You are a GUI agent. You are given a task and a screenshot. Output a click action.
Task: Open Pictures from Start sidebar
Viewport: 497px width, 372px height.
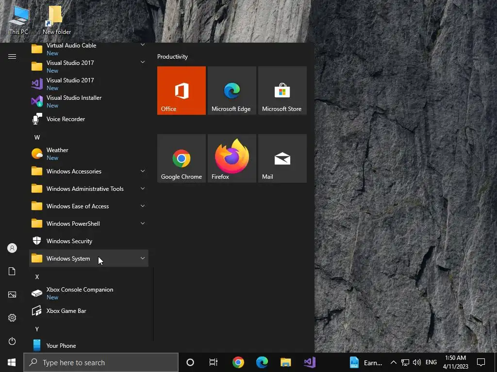[x=12, y=294]
